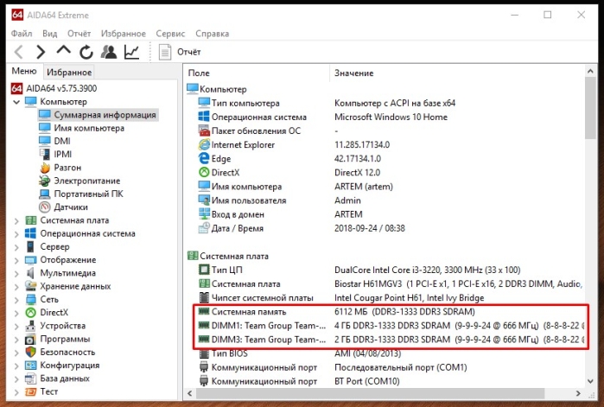604x407 pixels.
Task: Click the Электропитание power icon in tree
Action: 45,181
